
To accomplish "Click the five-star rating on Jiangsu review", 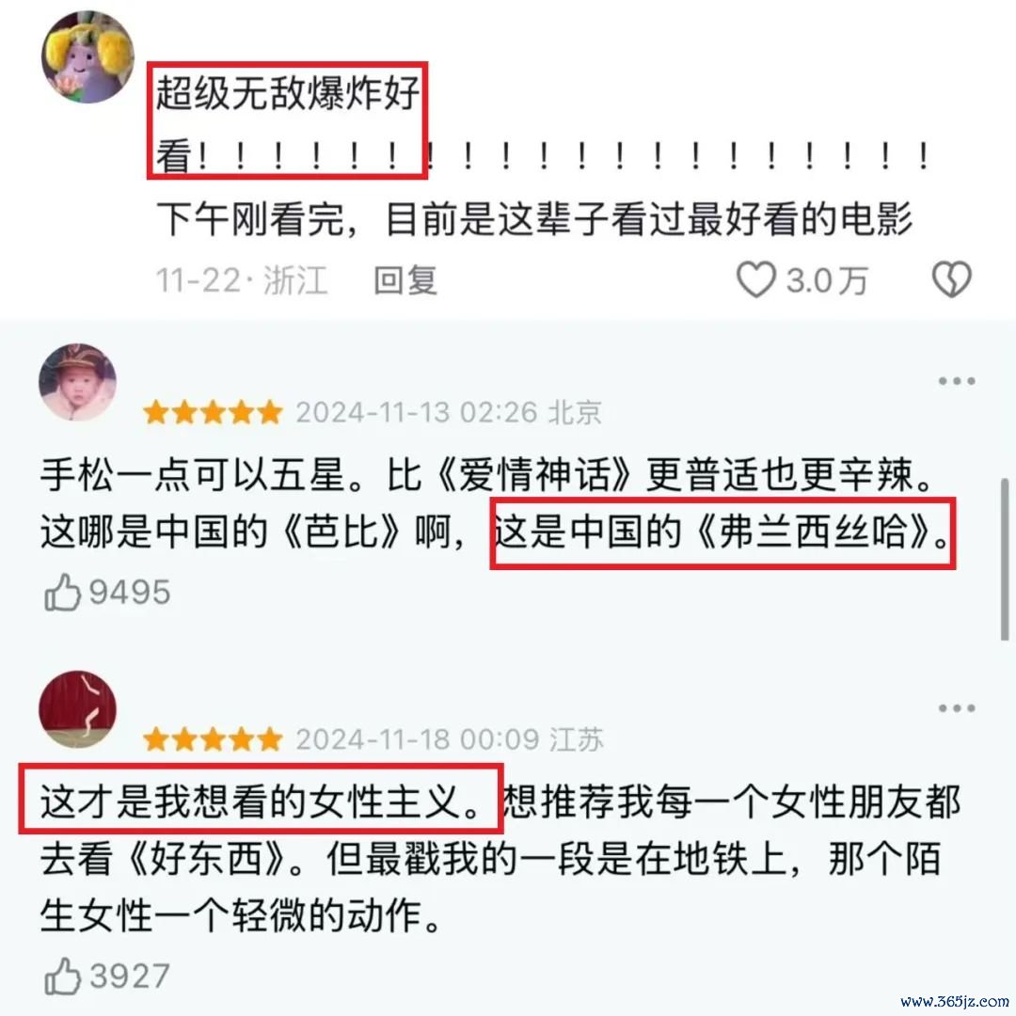I will 213,738.
